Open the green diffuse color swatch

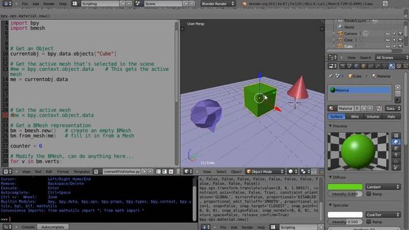(345, 187)
